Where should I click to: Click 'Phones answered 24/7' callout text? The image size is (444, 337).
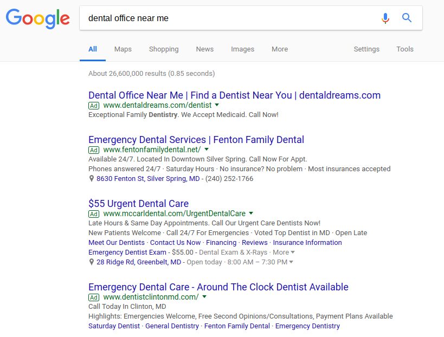pos(124,169)
